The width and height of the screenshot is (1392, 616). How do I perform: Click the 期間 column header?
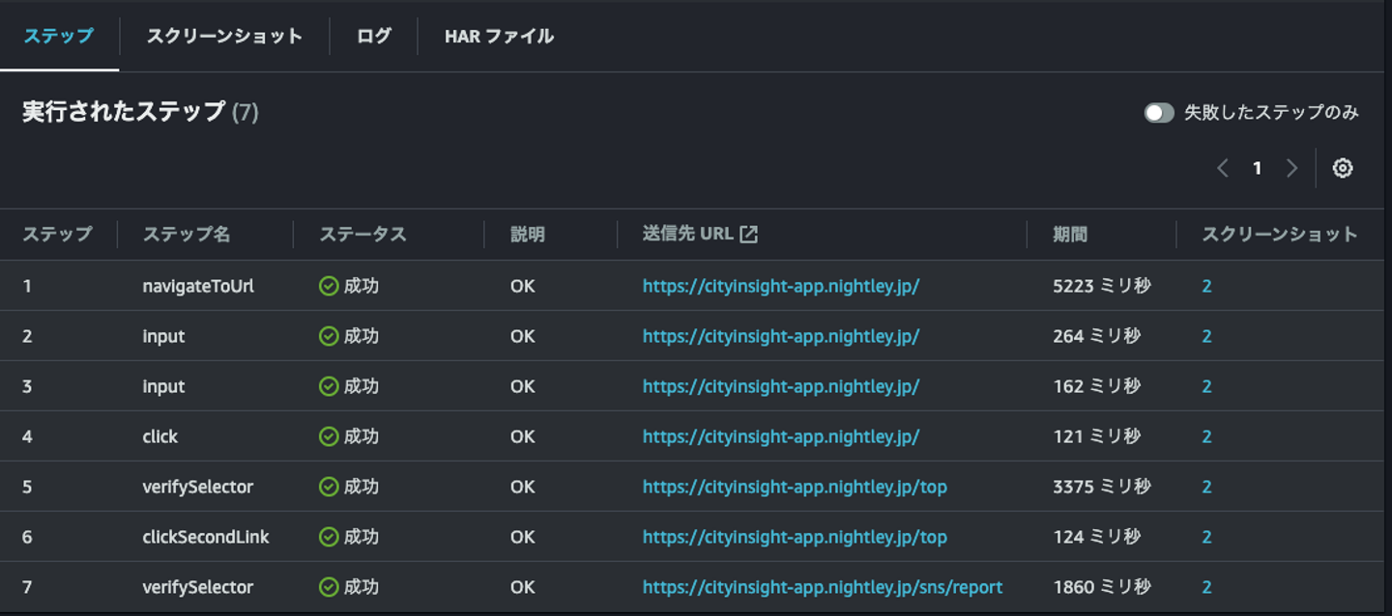(1070, 235)
